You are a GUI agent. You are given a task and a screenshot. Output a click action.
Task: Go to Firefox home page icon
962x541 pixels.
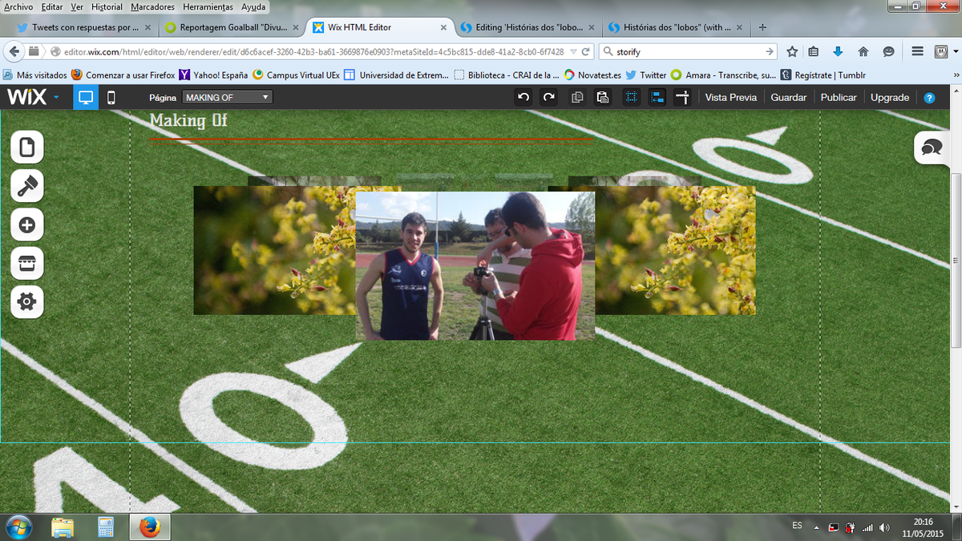863,51
